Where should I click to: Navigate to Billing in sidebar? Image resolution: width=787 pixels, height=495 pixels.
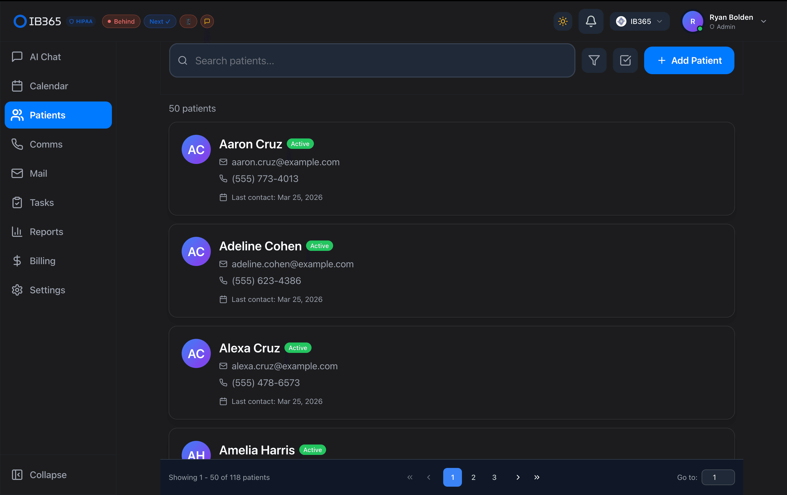point(42,261)
